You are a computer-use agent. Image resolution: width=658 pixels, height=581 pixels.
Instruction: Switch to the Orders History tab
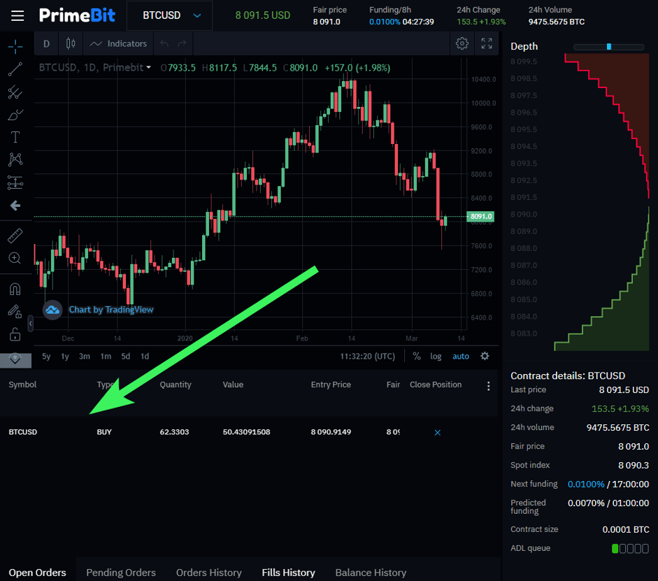pyautogui.click(x=209, y=573)
